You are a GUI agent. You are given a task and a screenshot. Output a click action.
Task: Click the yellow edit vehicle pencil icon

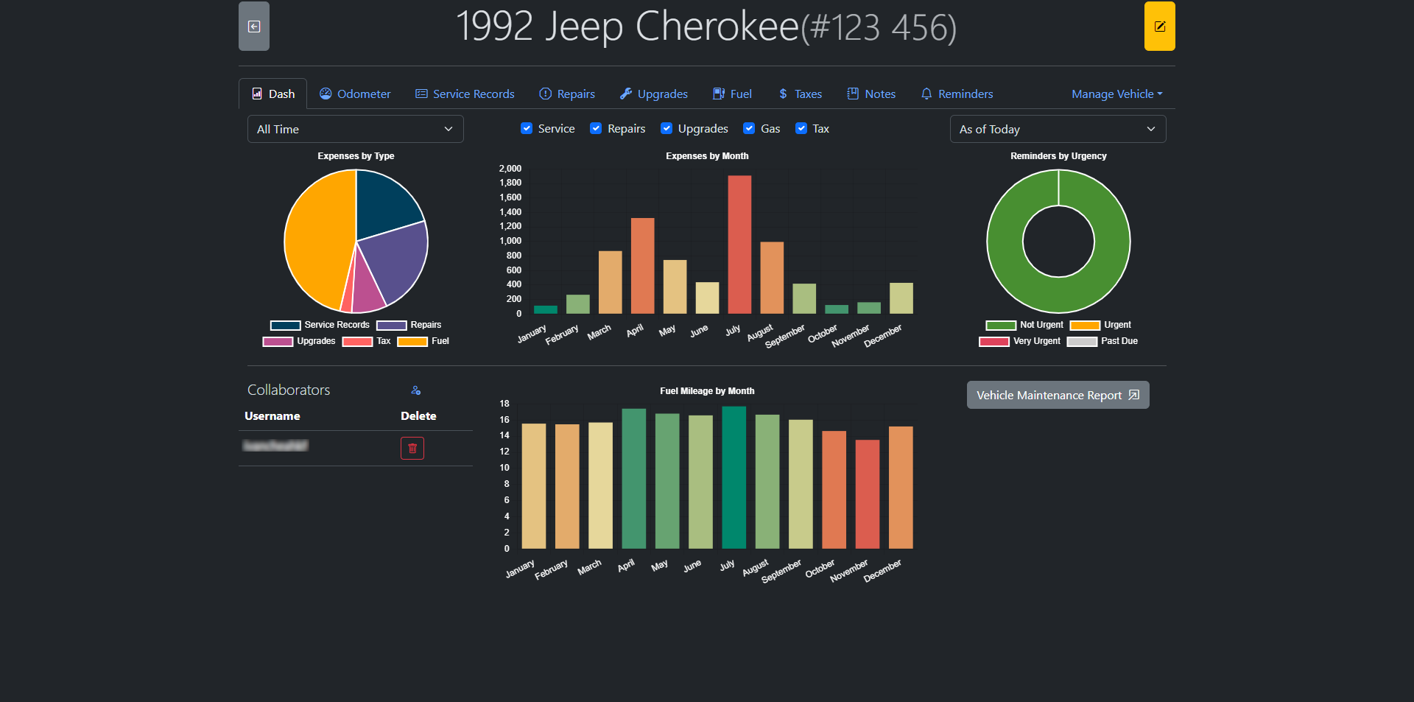(1159, 27)
